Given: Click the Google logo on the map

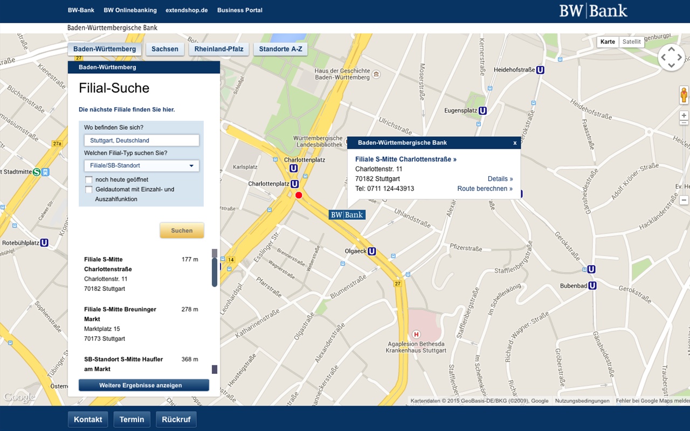Looking at the screenshot, I should point(19,398).
